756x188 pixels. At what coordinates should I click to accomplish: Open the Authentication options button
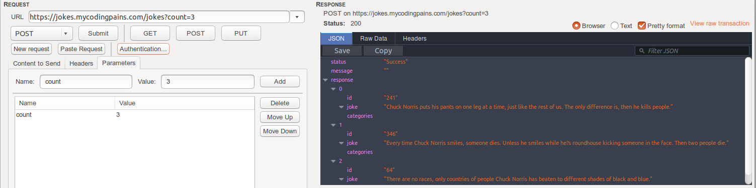[x=143, y=49]
